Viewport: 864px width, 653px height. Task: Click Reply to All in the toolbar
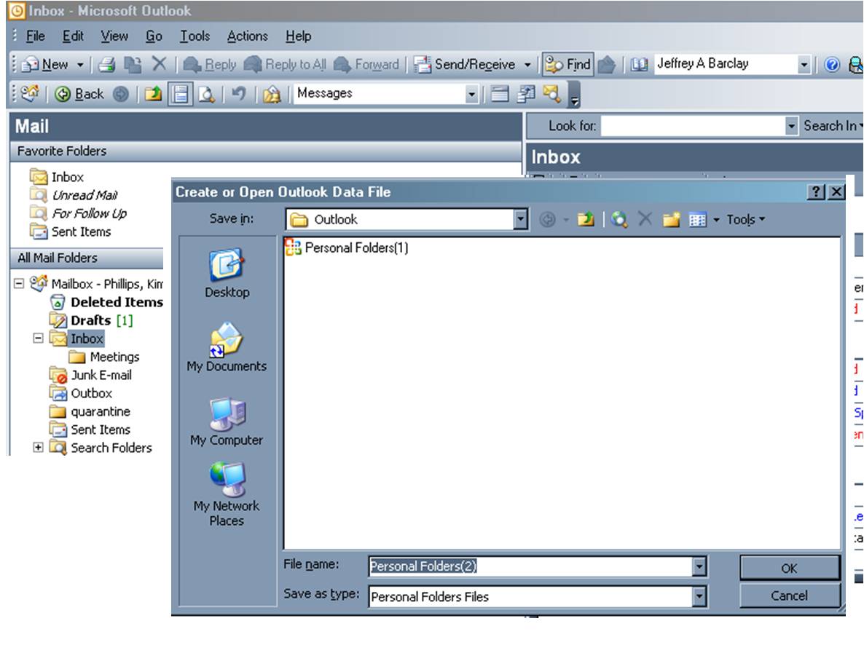285,65
